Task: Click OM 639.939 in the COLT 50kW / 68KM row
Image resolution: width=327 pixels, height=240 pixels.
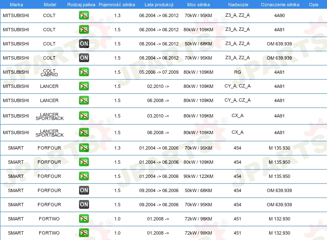Action: pyautogui.click(x=279, y=44)
